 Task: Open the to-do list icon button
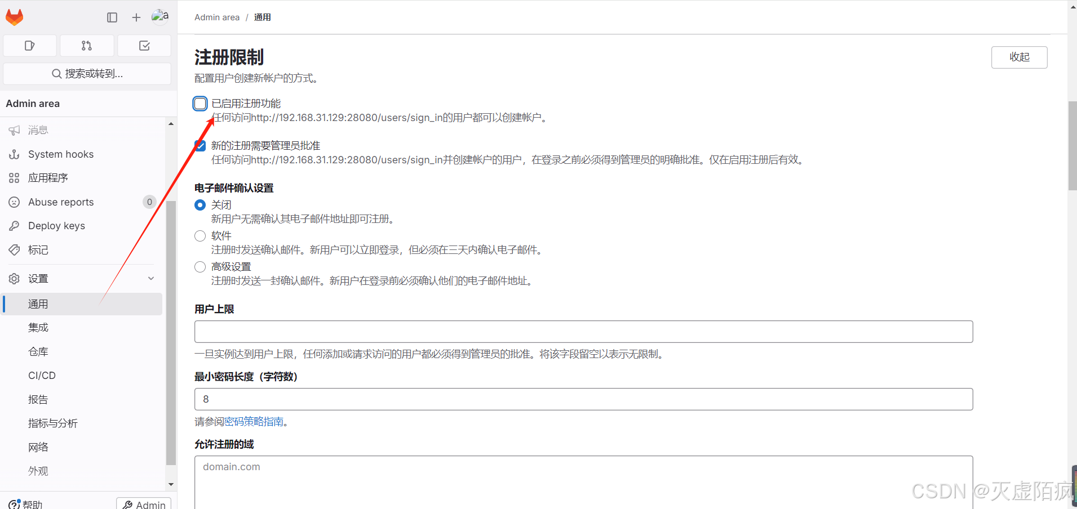click(144, 46)
